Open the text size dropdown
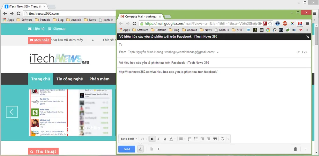Viewport: 319px width, 156px height. coord(144,139)
